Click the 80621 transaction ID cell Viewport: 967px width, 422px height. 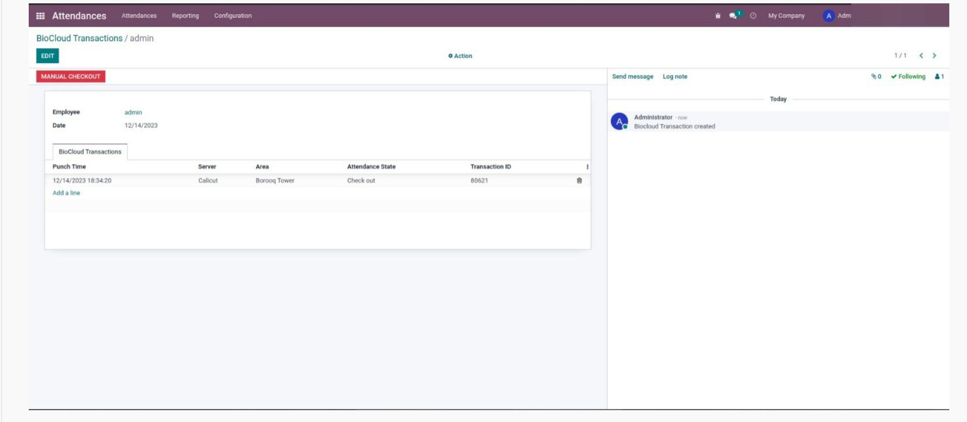click(x=479, y=180)
